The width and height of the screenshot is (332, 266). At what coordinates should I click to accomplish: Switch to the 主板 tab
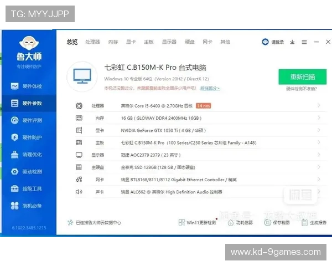[149, 42]
